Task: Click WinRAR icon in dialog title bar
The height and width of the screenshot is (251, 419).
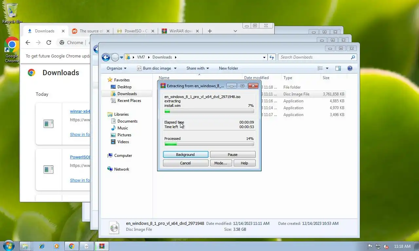Action: pyautogui.click(x=163, y=86)
